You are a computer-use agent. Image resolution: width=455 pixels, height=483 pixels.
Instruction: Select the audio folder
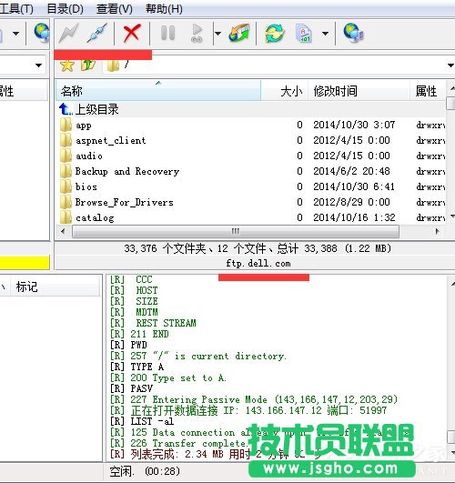[89, 156]
